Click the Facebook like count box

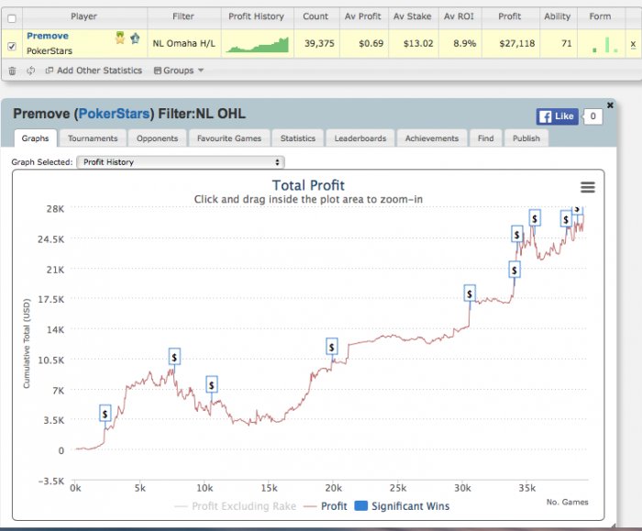[x=592, y=116]
